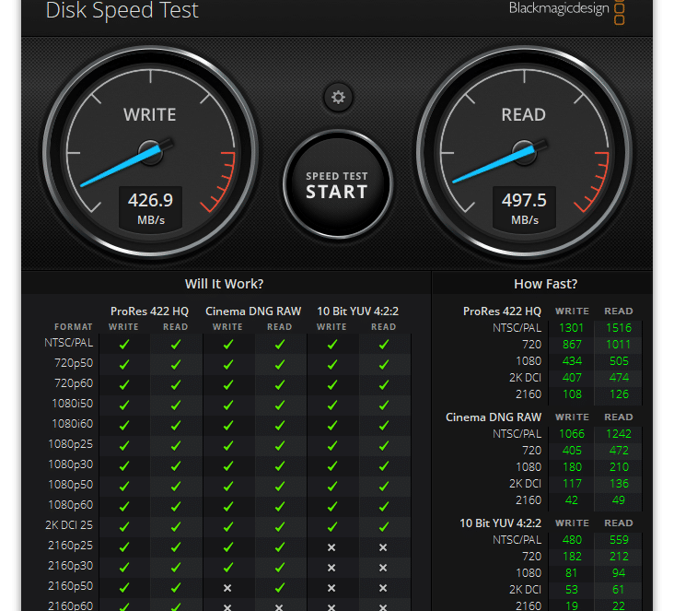Click the Cinema DNG RAW column header in Will It Work
This screenshot has width=674, height=611.
(x=253, y=311)
